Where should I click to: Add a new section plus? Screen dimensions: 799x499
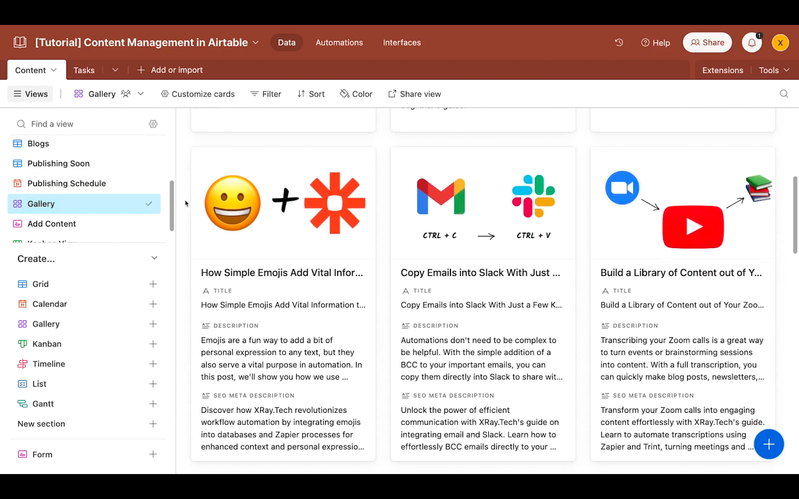153,424
